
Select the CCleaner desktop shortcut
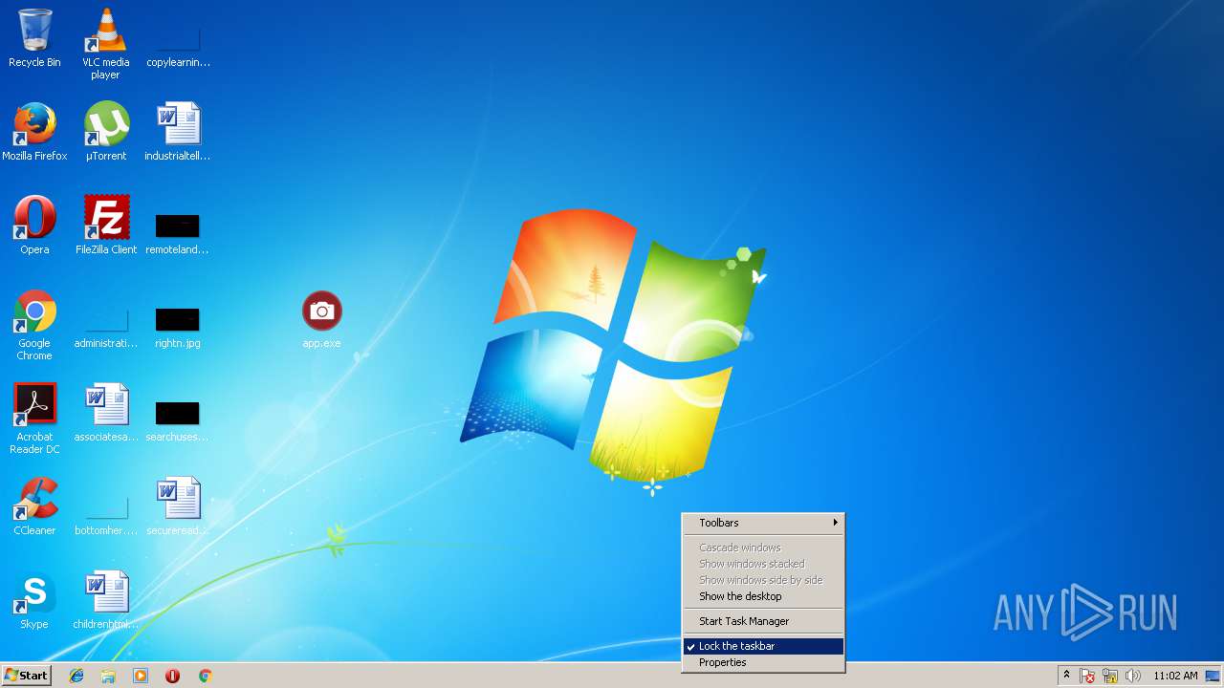(x=34, y=506)
